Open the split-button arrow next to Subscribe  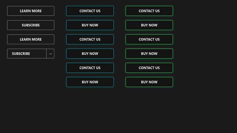click(50, 53)
